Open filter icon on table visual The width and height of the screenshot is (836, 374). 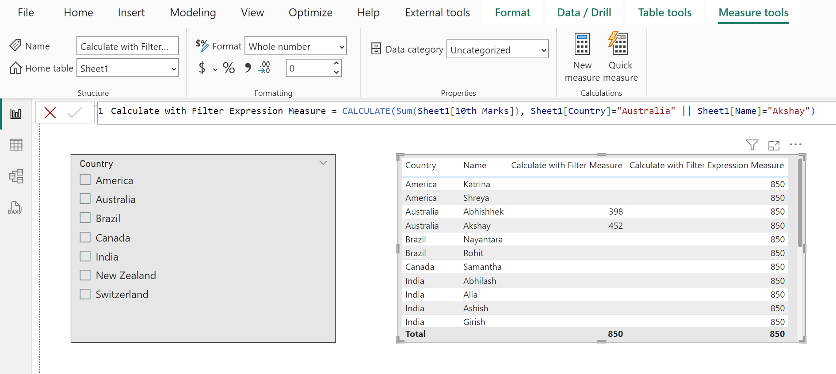(x=752, y=145)
